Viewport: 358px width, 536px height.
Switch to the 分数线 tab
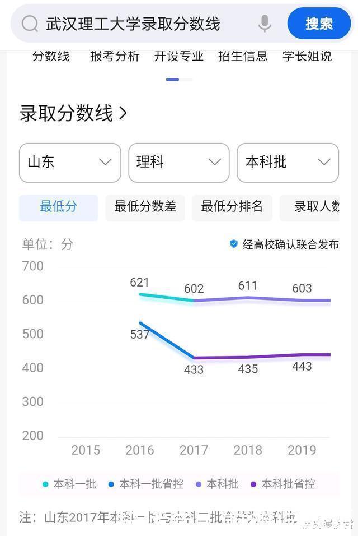[50, 56]
